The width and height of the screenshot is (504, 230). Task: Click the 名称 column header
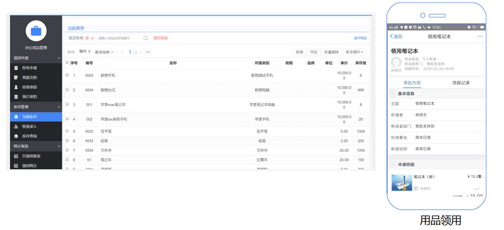[173, 63]
